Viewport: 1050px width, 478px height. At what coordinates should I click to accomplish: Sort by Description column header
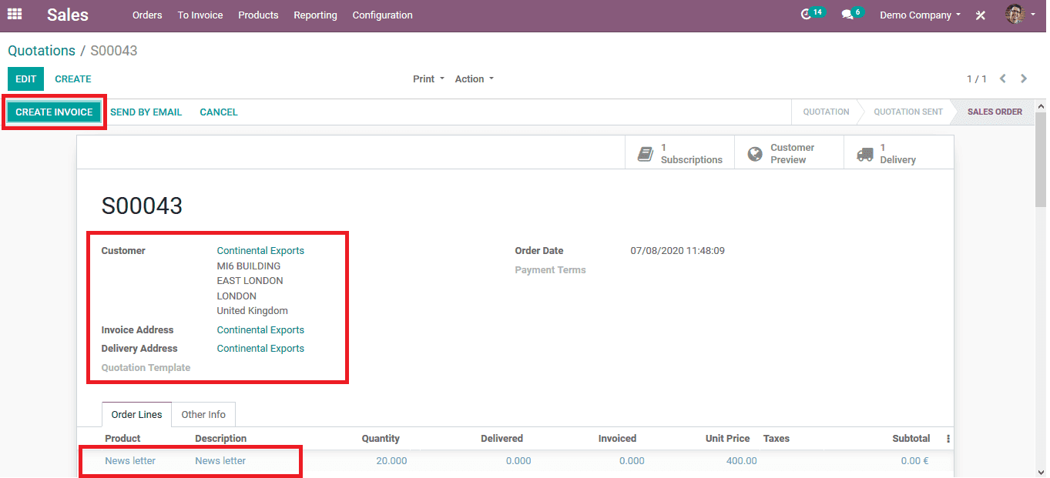click(x=220, y=439)
